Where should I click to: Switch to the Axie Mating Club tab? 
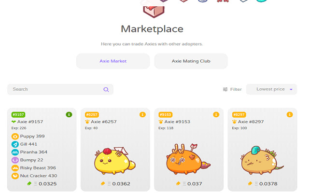[x=191, y=61]
